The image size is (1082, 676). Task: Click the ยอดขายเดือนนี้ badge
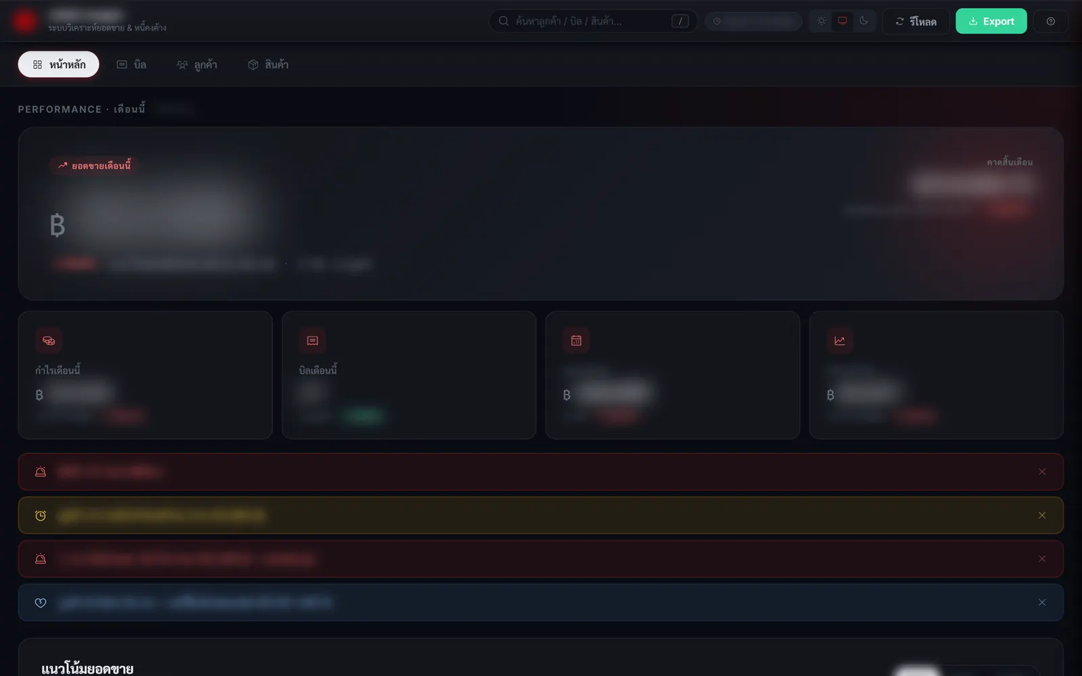click(94, 166)
